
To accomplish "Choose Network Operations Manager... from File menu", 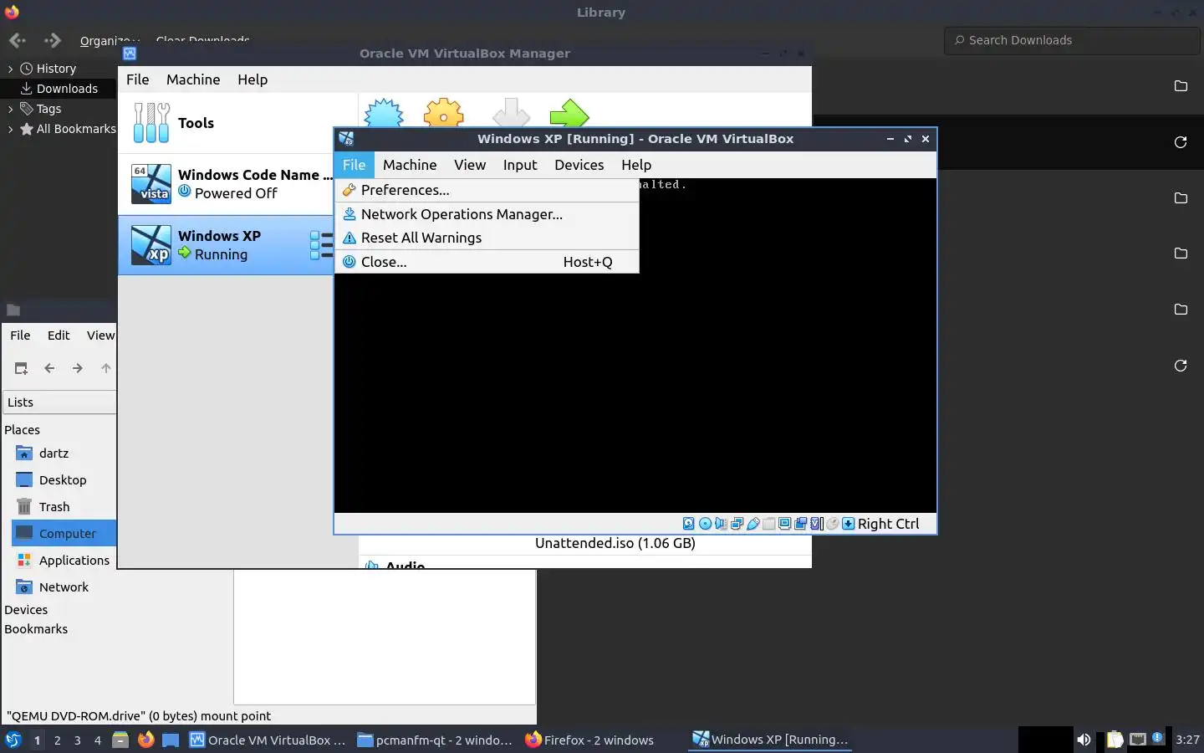I will pos(487,214).
